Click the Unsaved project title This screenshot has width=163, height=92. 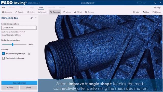pyautogui.click(x=88, y=3)
